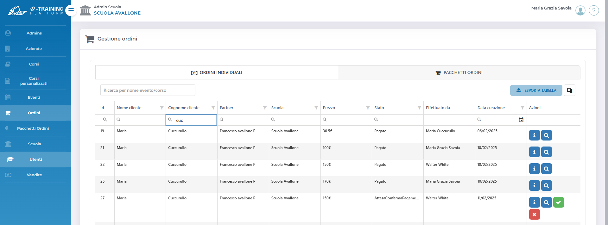Open filter for Scuola column
The height and width of the screenshot is (225, 608).
click(316, 108)
